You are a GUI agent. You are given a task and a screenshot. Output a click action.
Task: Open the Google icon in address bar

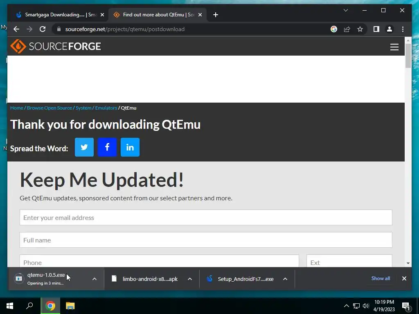click(x=334, y=29)
